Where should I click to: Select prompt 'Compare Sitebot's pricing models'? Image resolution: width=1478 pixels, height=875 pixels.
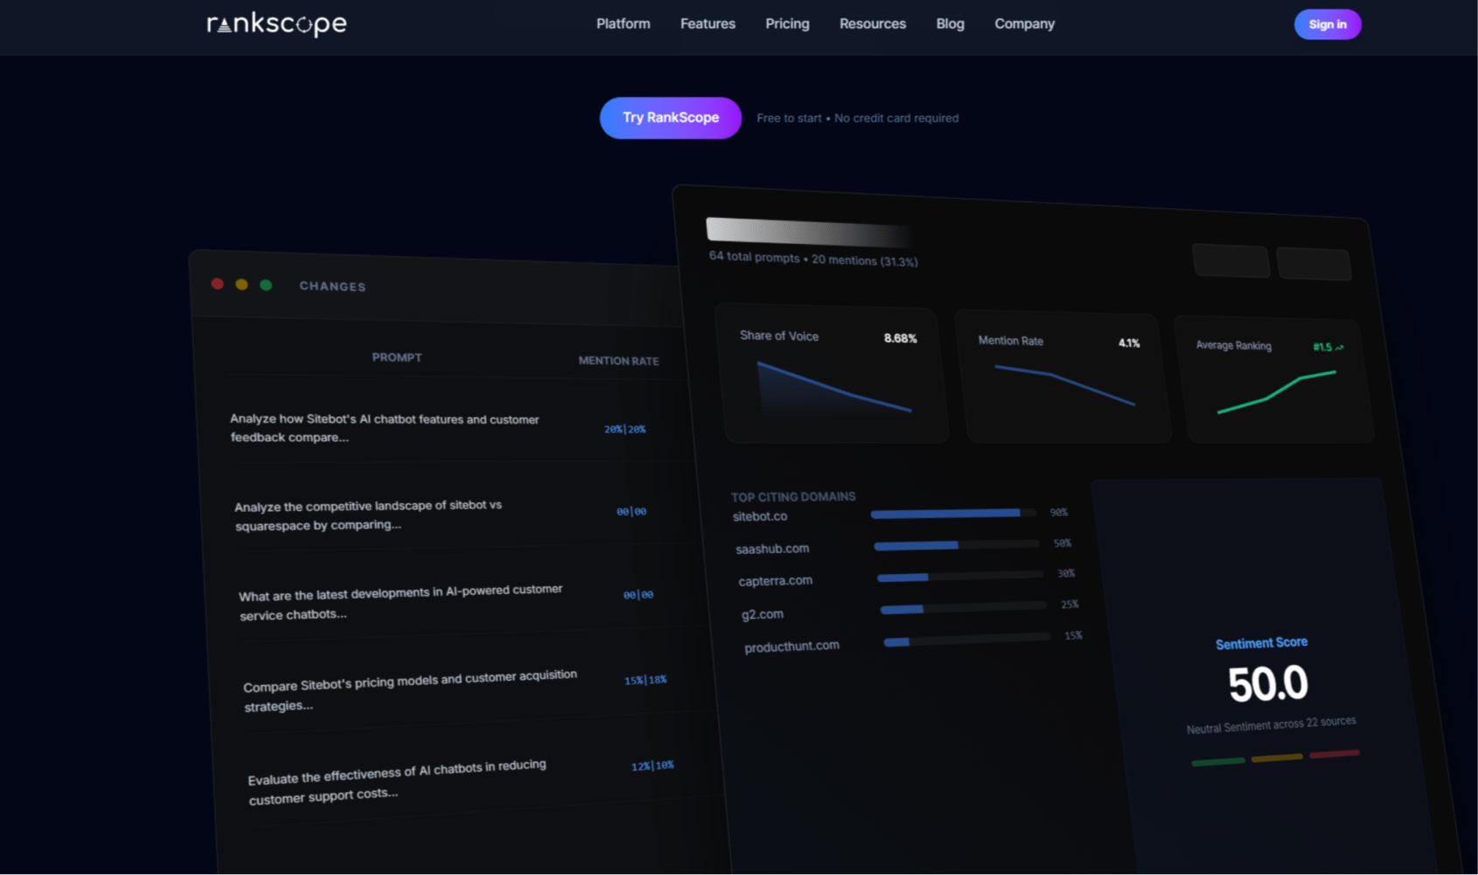(410, 690)
